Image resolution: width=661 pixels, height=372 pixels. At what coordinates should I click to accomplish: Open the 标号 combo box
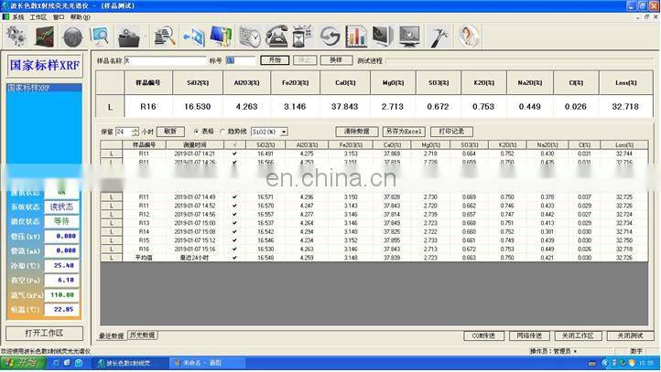click(x=241, y=60)
